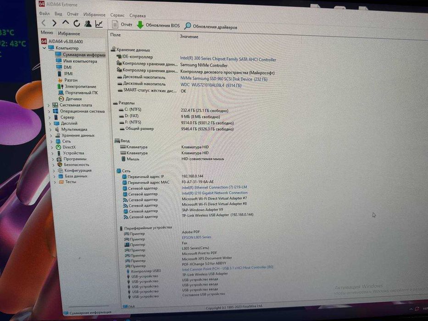
Task: Select Имя компьютера tree item
Action: pyautogui.click(x=77, y=61)
